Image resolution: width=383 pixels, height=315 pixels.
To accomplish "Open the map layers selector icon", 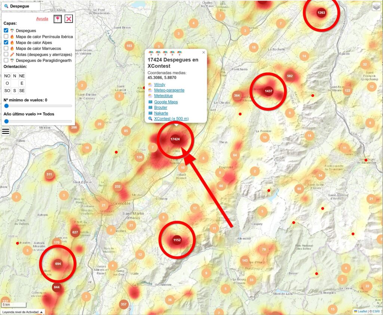I will (x=376, y=6).
